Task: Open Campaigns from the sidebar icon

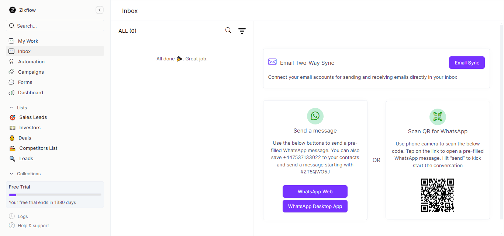Action: tap(13, 72)
